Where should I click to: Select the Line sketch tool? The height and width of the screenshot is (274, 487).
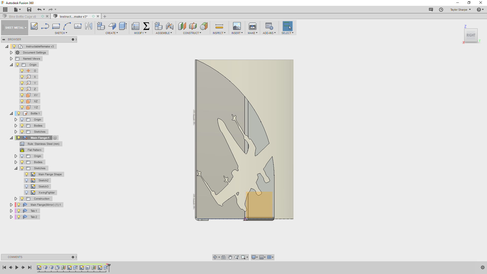pyautogui.click(x=45, y=26)
